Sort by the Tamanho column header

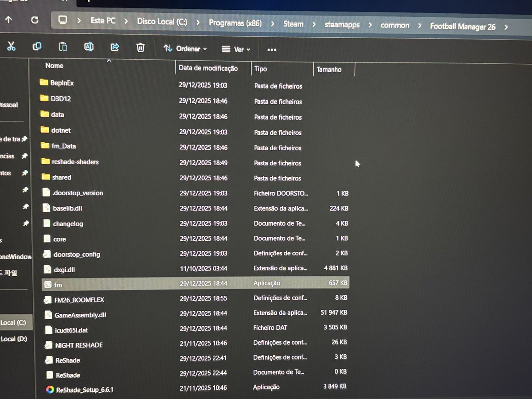click(x=329, y=70)
